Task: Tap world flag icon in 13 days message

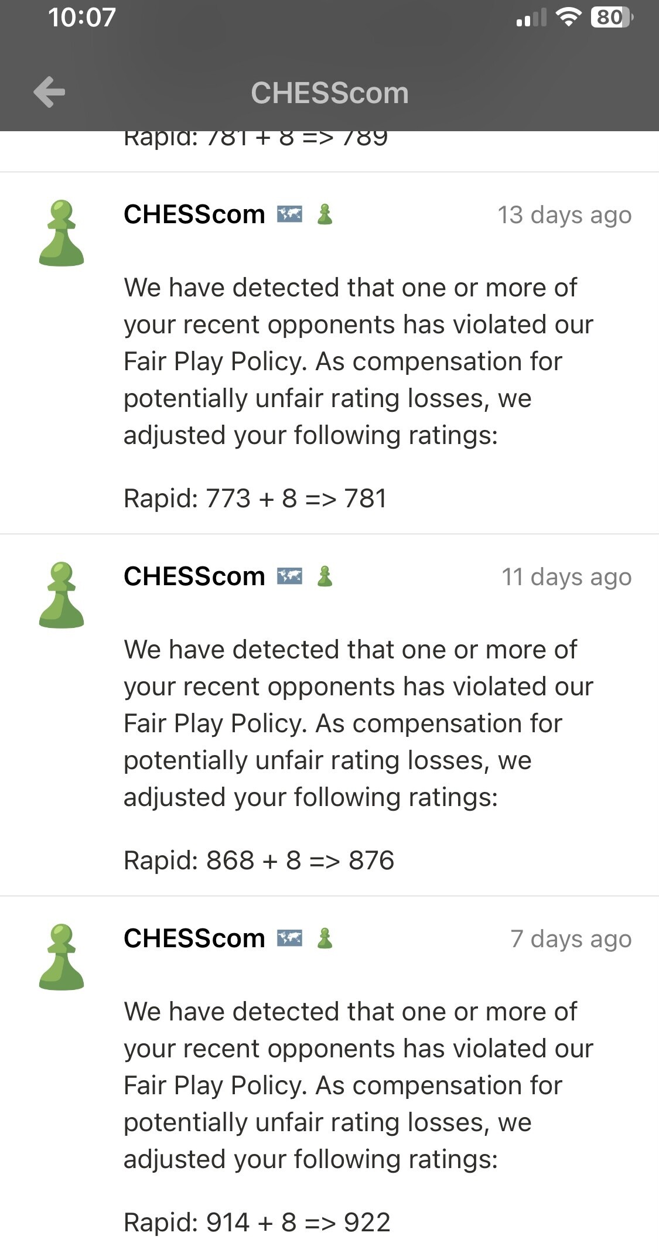Action: (x=289, y=214)
